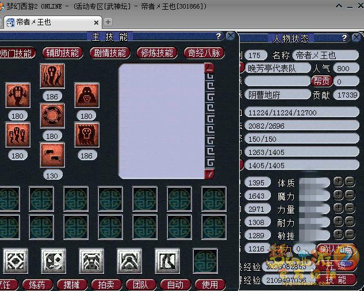Open 技能 from character status panel

point(336,280)
